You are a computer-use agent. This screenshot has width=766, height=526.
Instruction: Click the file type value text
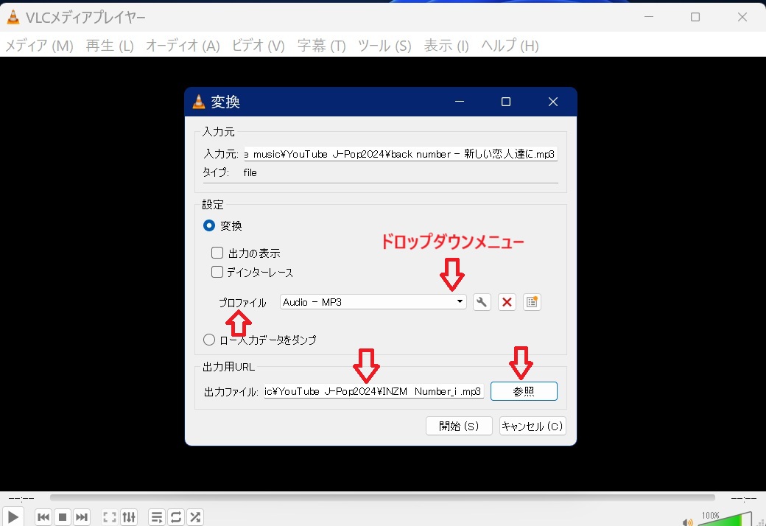pos(250,172)
